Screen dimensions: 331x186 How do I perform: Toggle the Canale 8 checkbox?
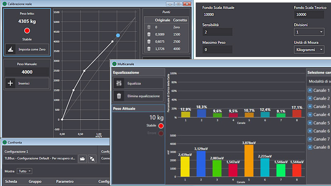pyautogui.click(x=310, y=147)
